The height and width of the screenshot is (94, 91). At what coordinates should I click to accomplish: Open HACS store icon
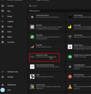(x=3, y=32)
